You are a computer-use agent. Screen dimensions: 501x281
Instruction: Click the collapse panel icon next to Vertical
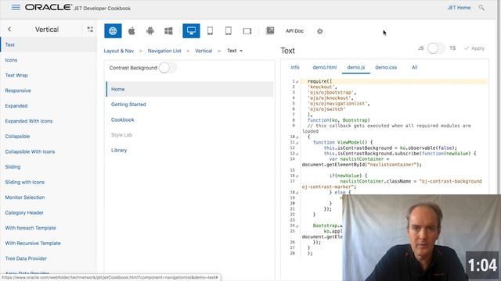[x=90, y=30]
